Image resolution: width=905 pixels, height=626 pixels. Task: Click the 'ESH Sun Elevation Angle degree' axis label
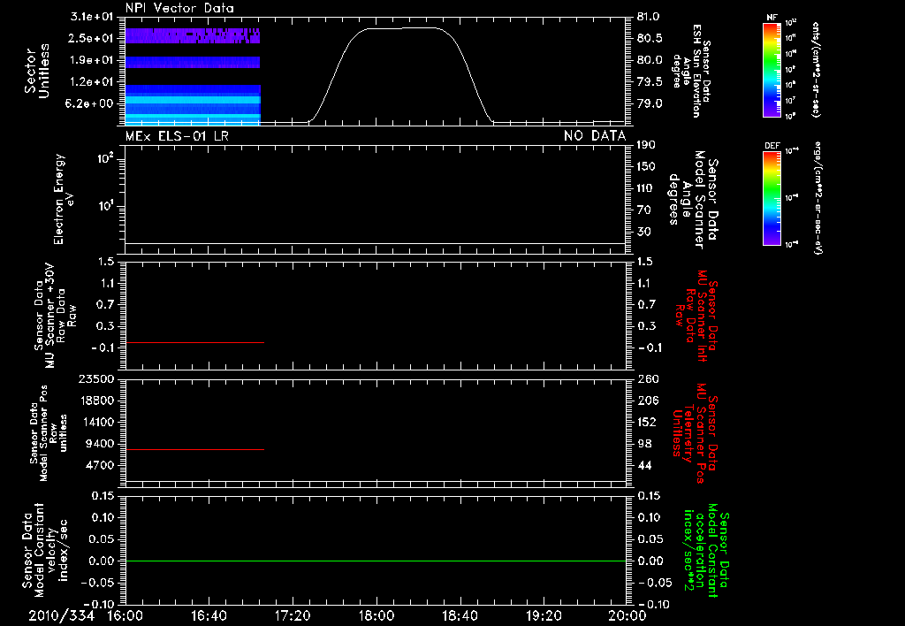click(x=693, y=71)
